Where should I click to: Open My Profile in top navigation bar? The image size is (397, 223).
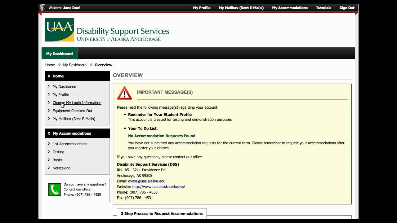click(202, 8)
